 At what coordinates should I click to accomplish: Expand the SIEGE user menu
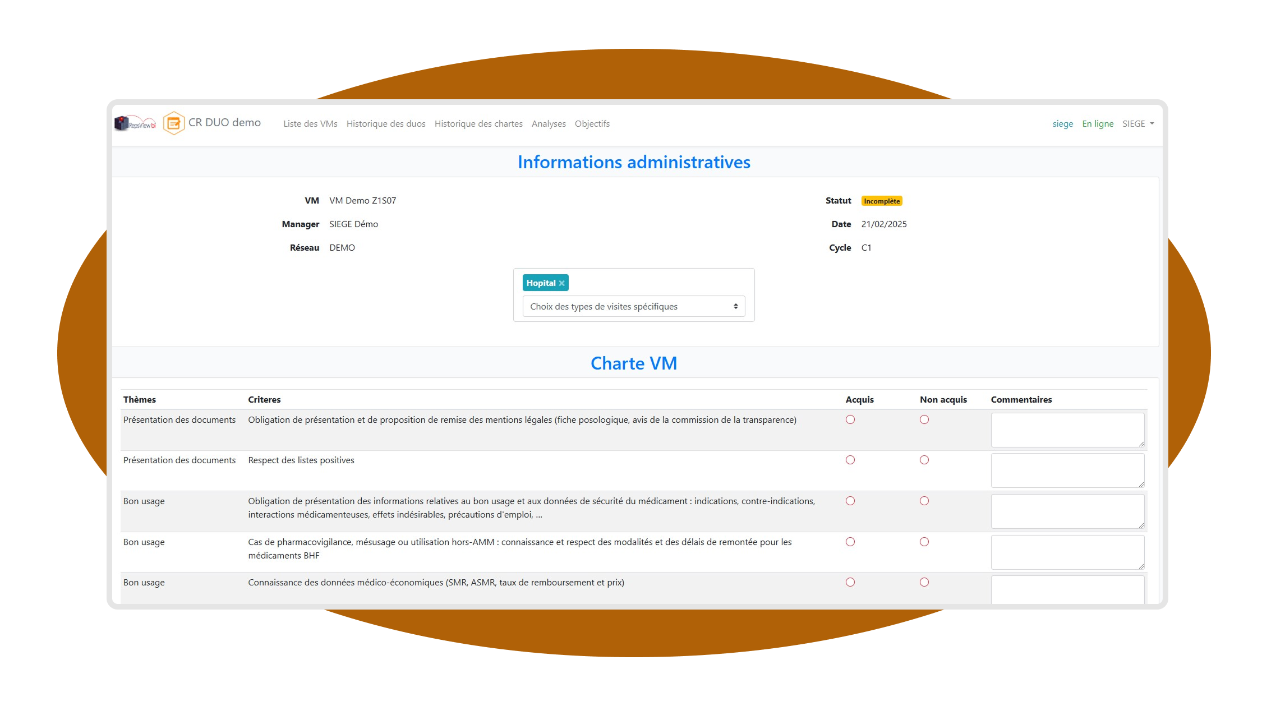pos(1137,124)
